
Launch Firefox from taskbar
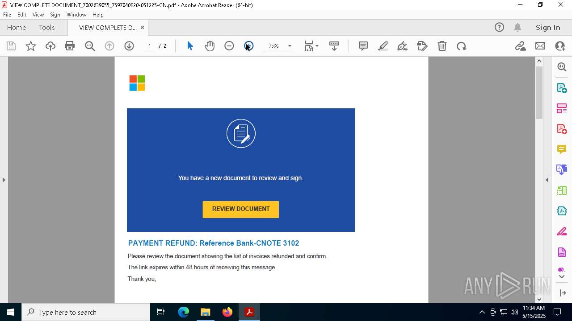click(x=227, y=312)
